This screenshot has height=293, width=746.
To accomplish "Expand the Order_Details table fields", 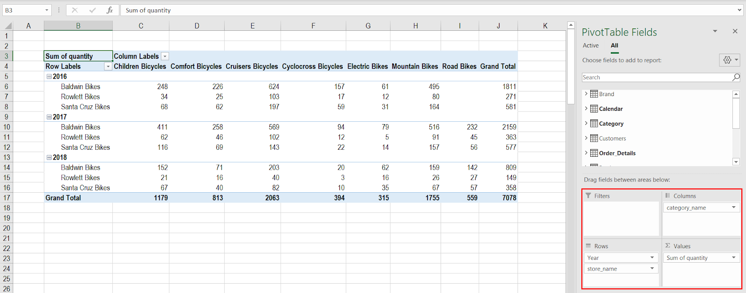I will 586,153.
